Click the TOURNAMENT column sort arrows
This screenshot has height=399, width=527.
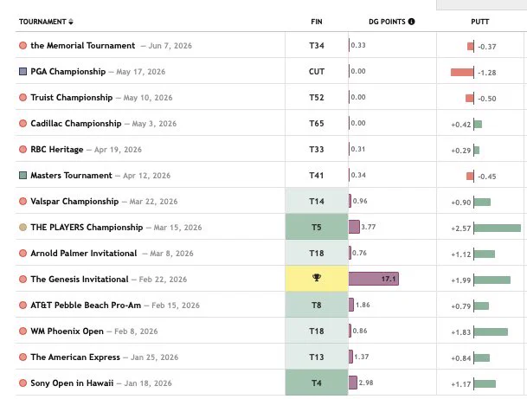pos(71,22)
